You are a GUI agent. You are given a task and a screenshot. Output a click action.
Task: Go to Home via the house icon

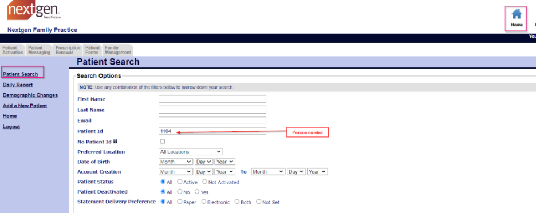click(x=517, y=14)
